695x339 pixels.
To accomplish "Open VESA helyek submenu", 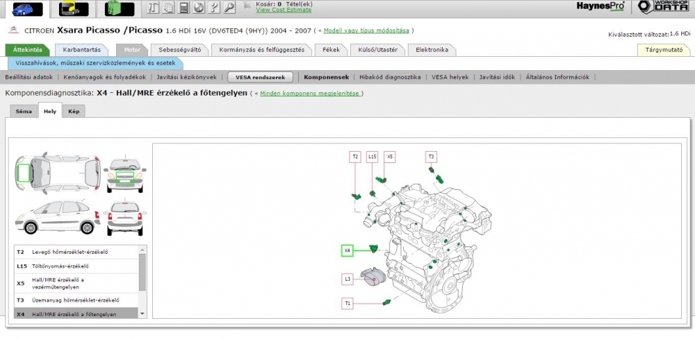I will pos(450,77).
